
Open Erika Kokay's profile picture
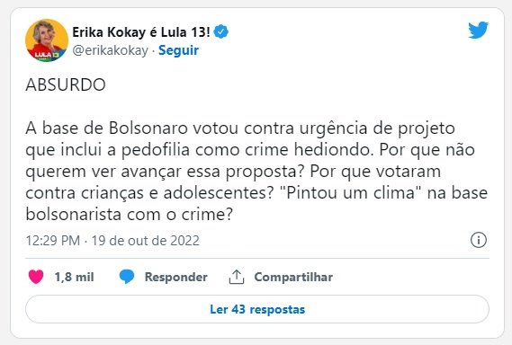point(47,40)
